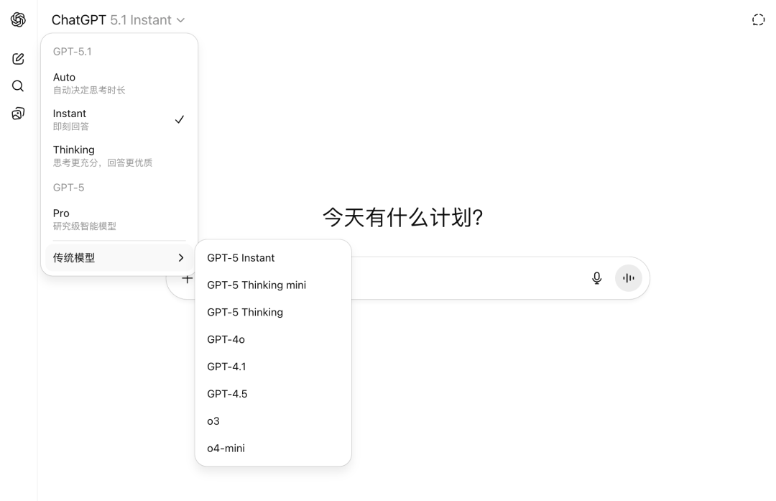Choose GPT-5 Instant from legacy models
The image size is (776, 501).
point(273,258)
